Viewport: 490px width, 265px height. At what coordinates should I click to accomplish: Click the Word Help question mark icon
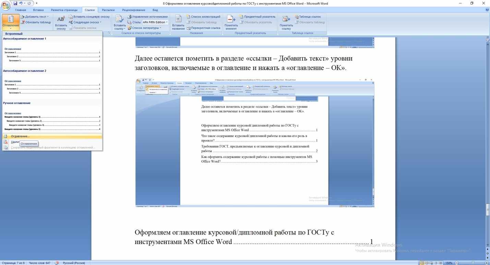coord(487,10)
